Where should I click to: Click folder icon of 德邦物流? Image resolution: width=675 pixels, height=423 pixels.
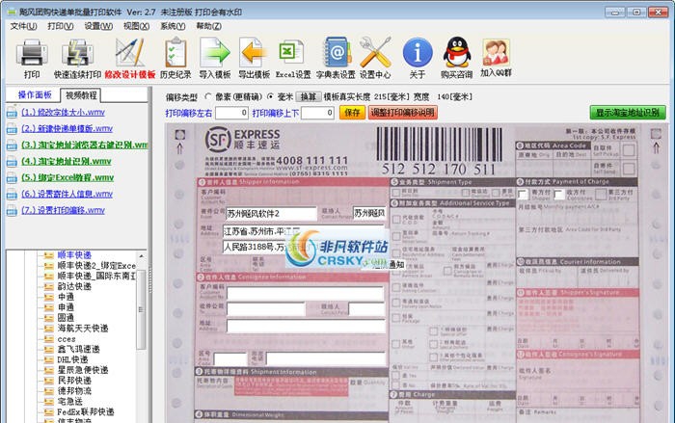[49, 391]
